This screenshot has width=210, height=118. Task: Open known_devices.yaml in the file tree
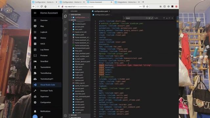82,62
